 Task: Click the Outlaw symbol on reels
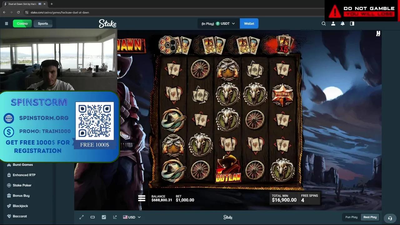coord(228,169)
